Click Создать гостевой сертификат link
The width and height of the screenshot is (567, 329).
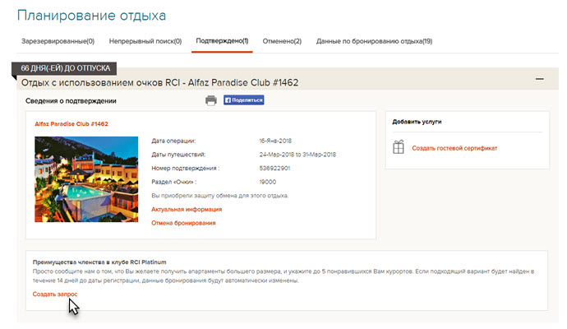(454, 148)
